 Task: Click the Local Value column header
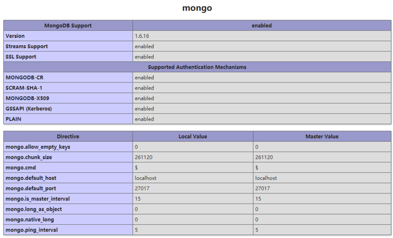coord(193,136)
